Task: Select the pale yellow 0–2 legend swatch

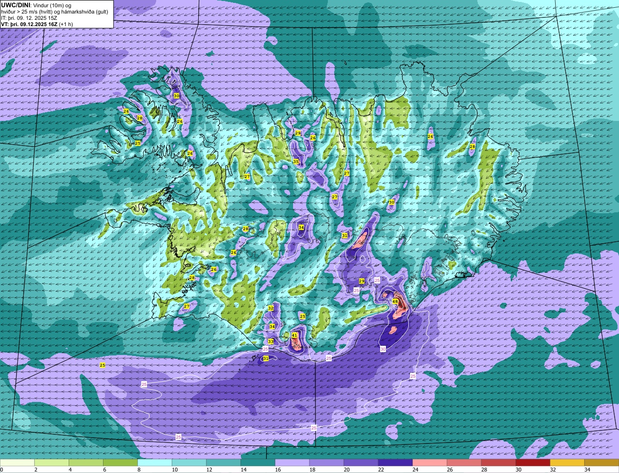Action: (x=17, y=463)
